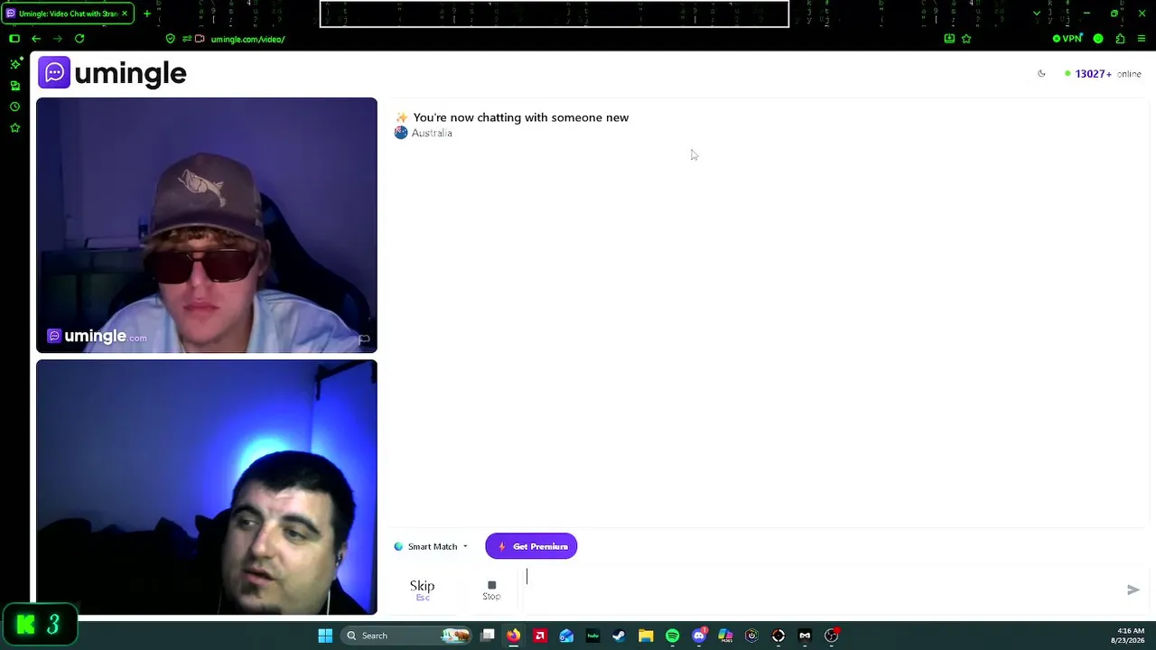The image size is (1156, 650).
Task: Reload the Umingle page
Action: pos(79,39)
